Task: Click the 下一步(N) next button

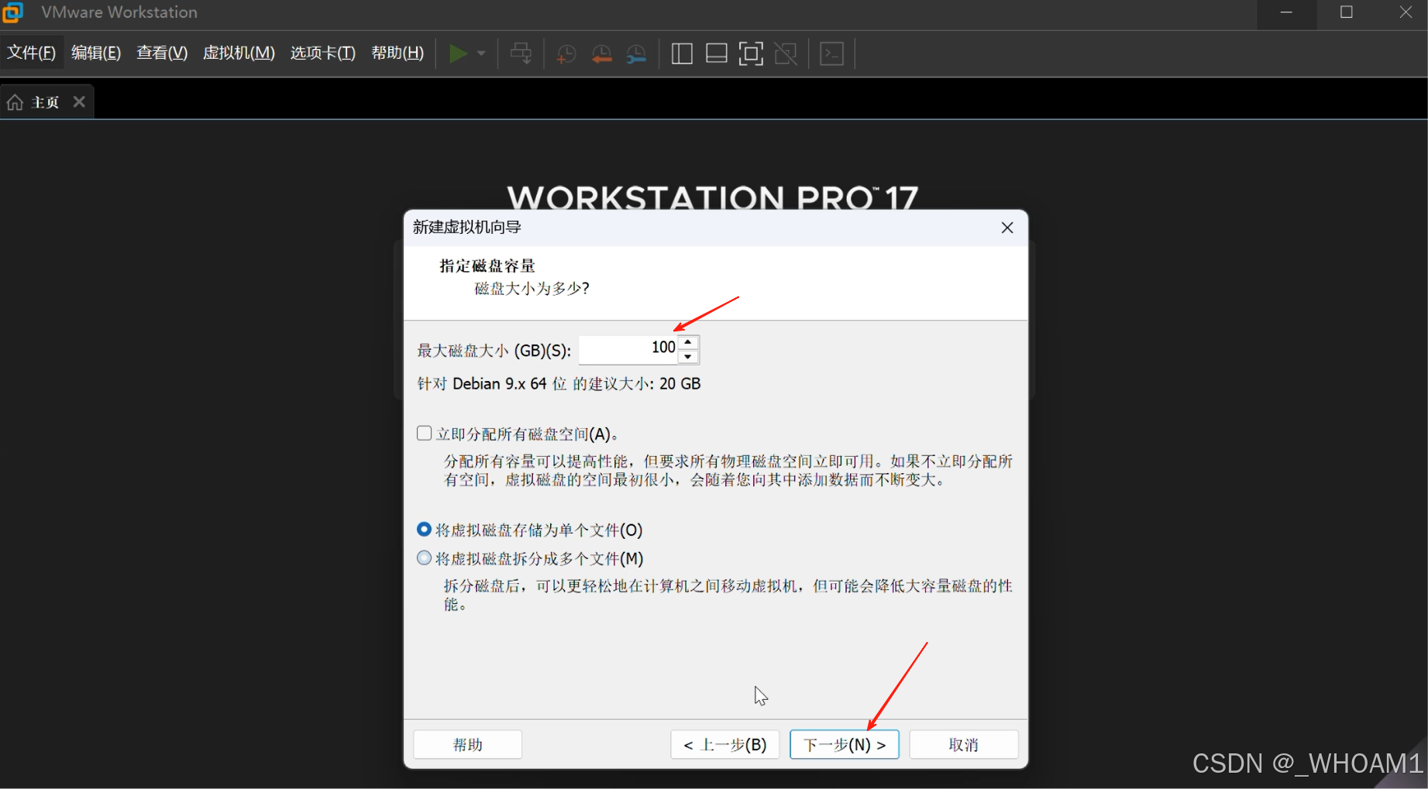Action: point(845,744)
